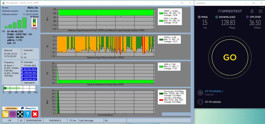Open help with the question mark icon
Viewport: 265px width, 124px height.
click(28, 114)
